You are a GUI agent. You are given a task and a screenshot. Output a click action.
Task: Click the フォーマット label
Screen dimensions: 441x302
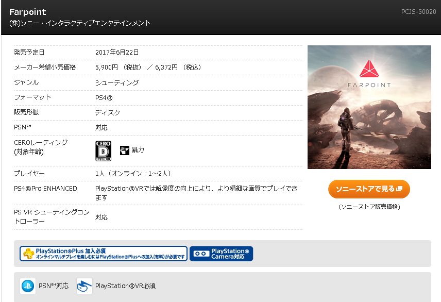tap(32, 97)
